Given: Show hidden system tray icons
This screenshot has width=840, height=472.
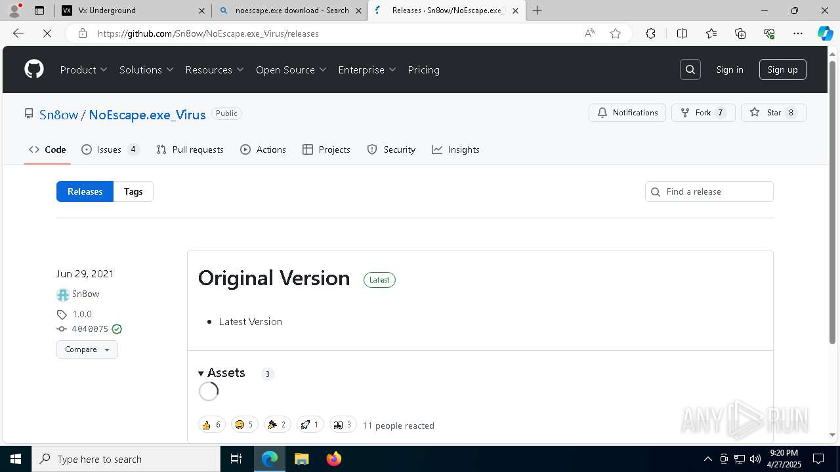Looking at the screenshot, I should pyautogui.click(x=707, y=459).
